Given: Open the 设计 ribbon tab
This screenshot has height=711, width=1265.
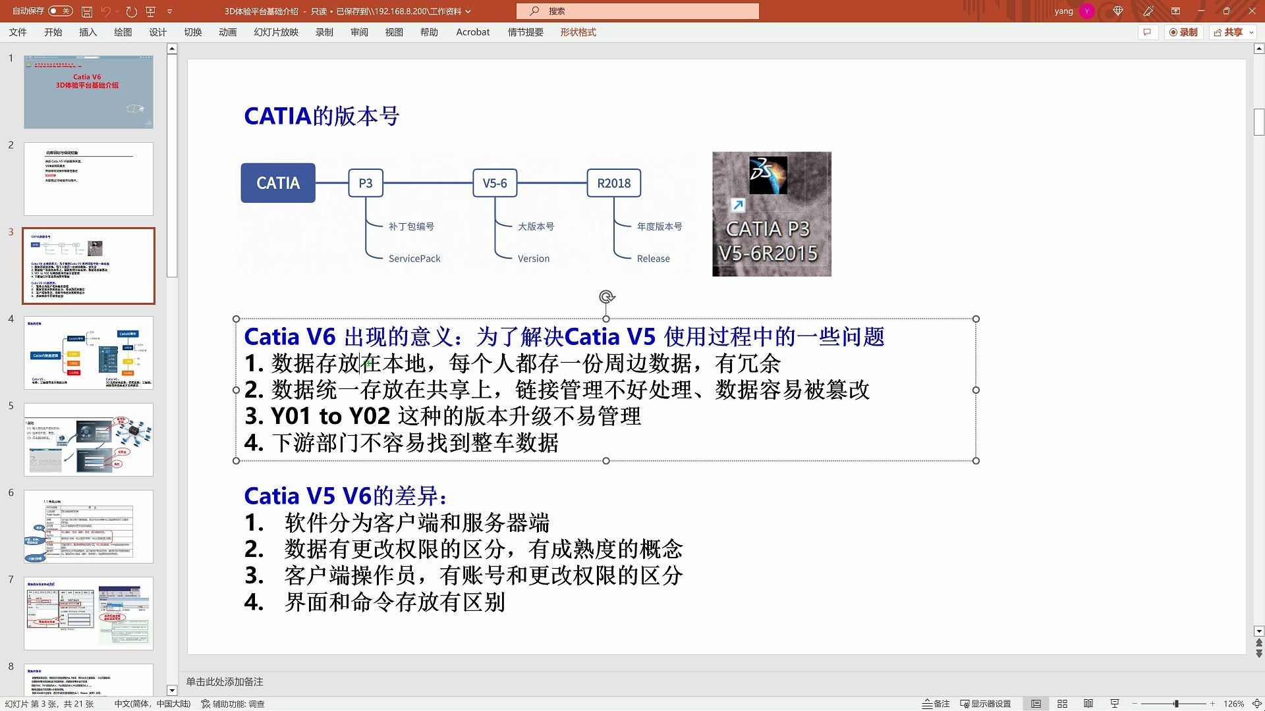Looking at the screenshot, I should 157,32.
